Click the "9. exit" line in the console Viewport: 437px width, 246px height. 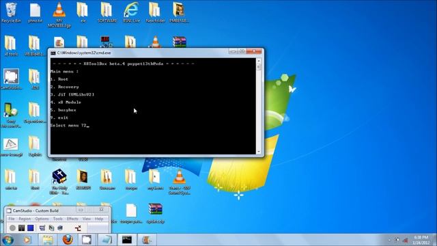coord(59,118)
